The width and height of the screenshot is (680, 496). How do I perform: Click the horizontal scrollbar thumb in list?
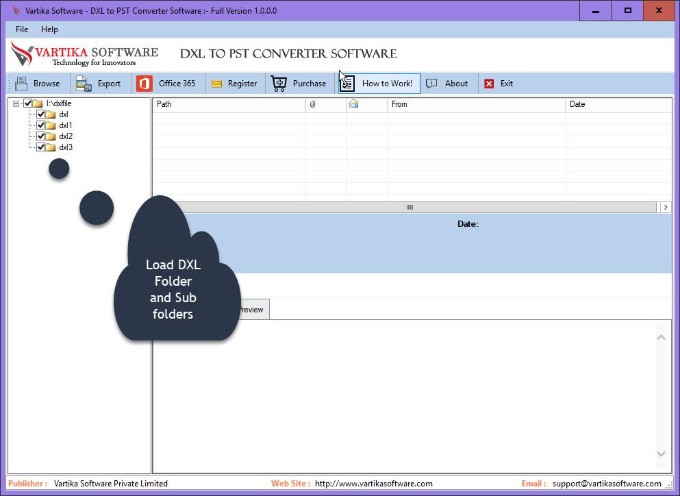410,208
